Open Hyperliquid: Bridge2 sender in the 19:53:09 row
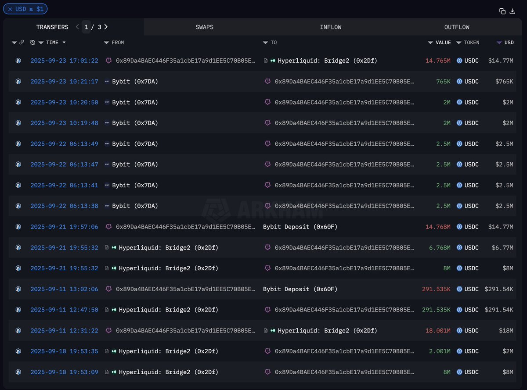Viewport: 527px width, 390px height. click(169, 372)
